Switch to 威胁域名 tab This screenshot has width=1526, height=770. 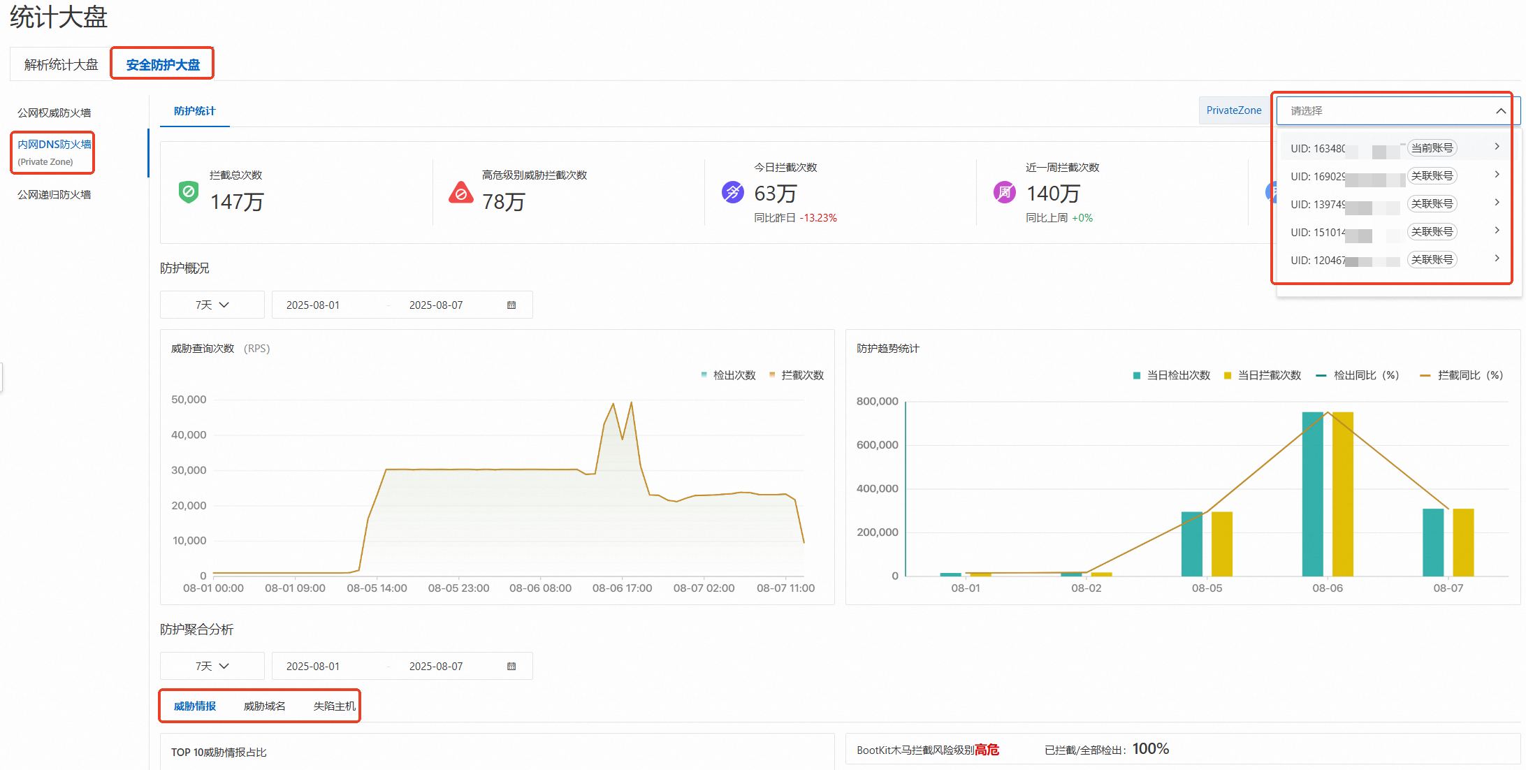pyautogui.click(x=264, y=706)
